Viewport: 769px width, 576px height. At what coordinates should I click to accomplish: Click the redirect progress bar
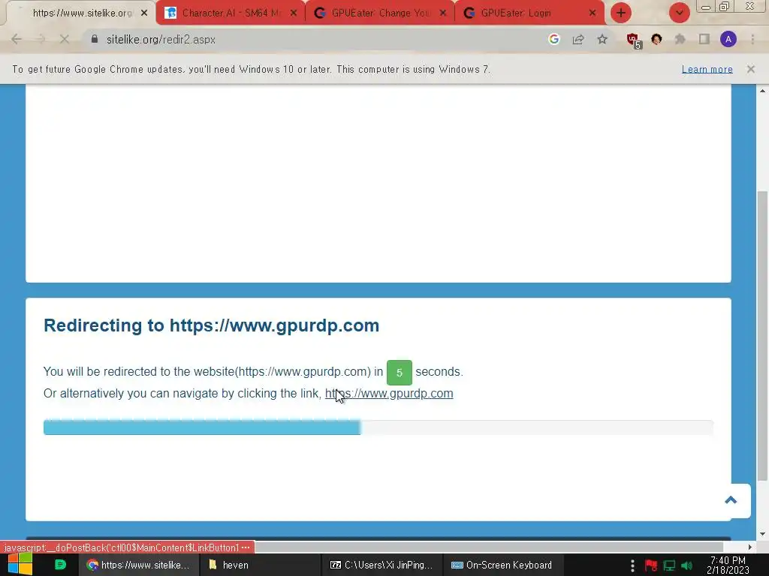pyautogui.click(x=378, y=427)
